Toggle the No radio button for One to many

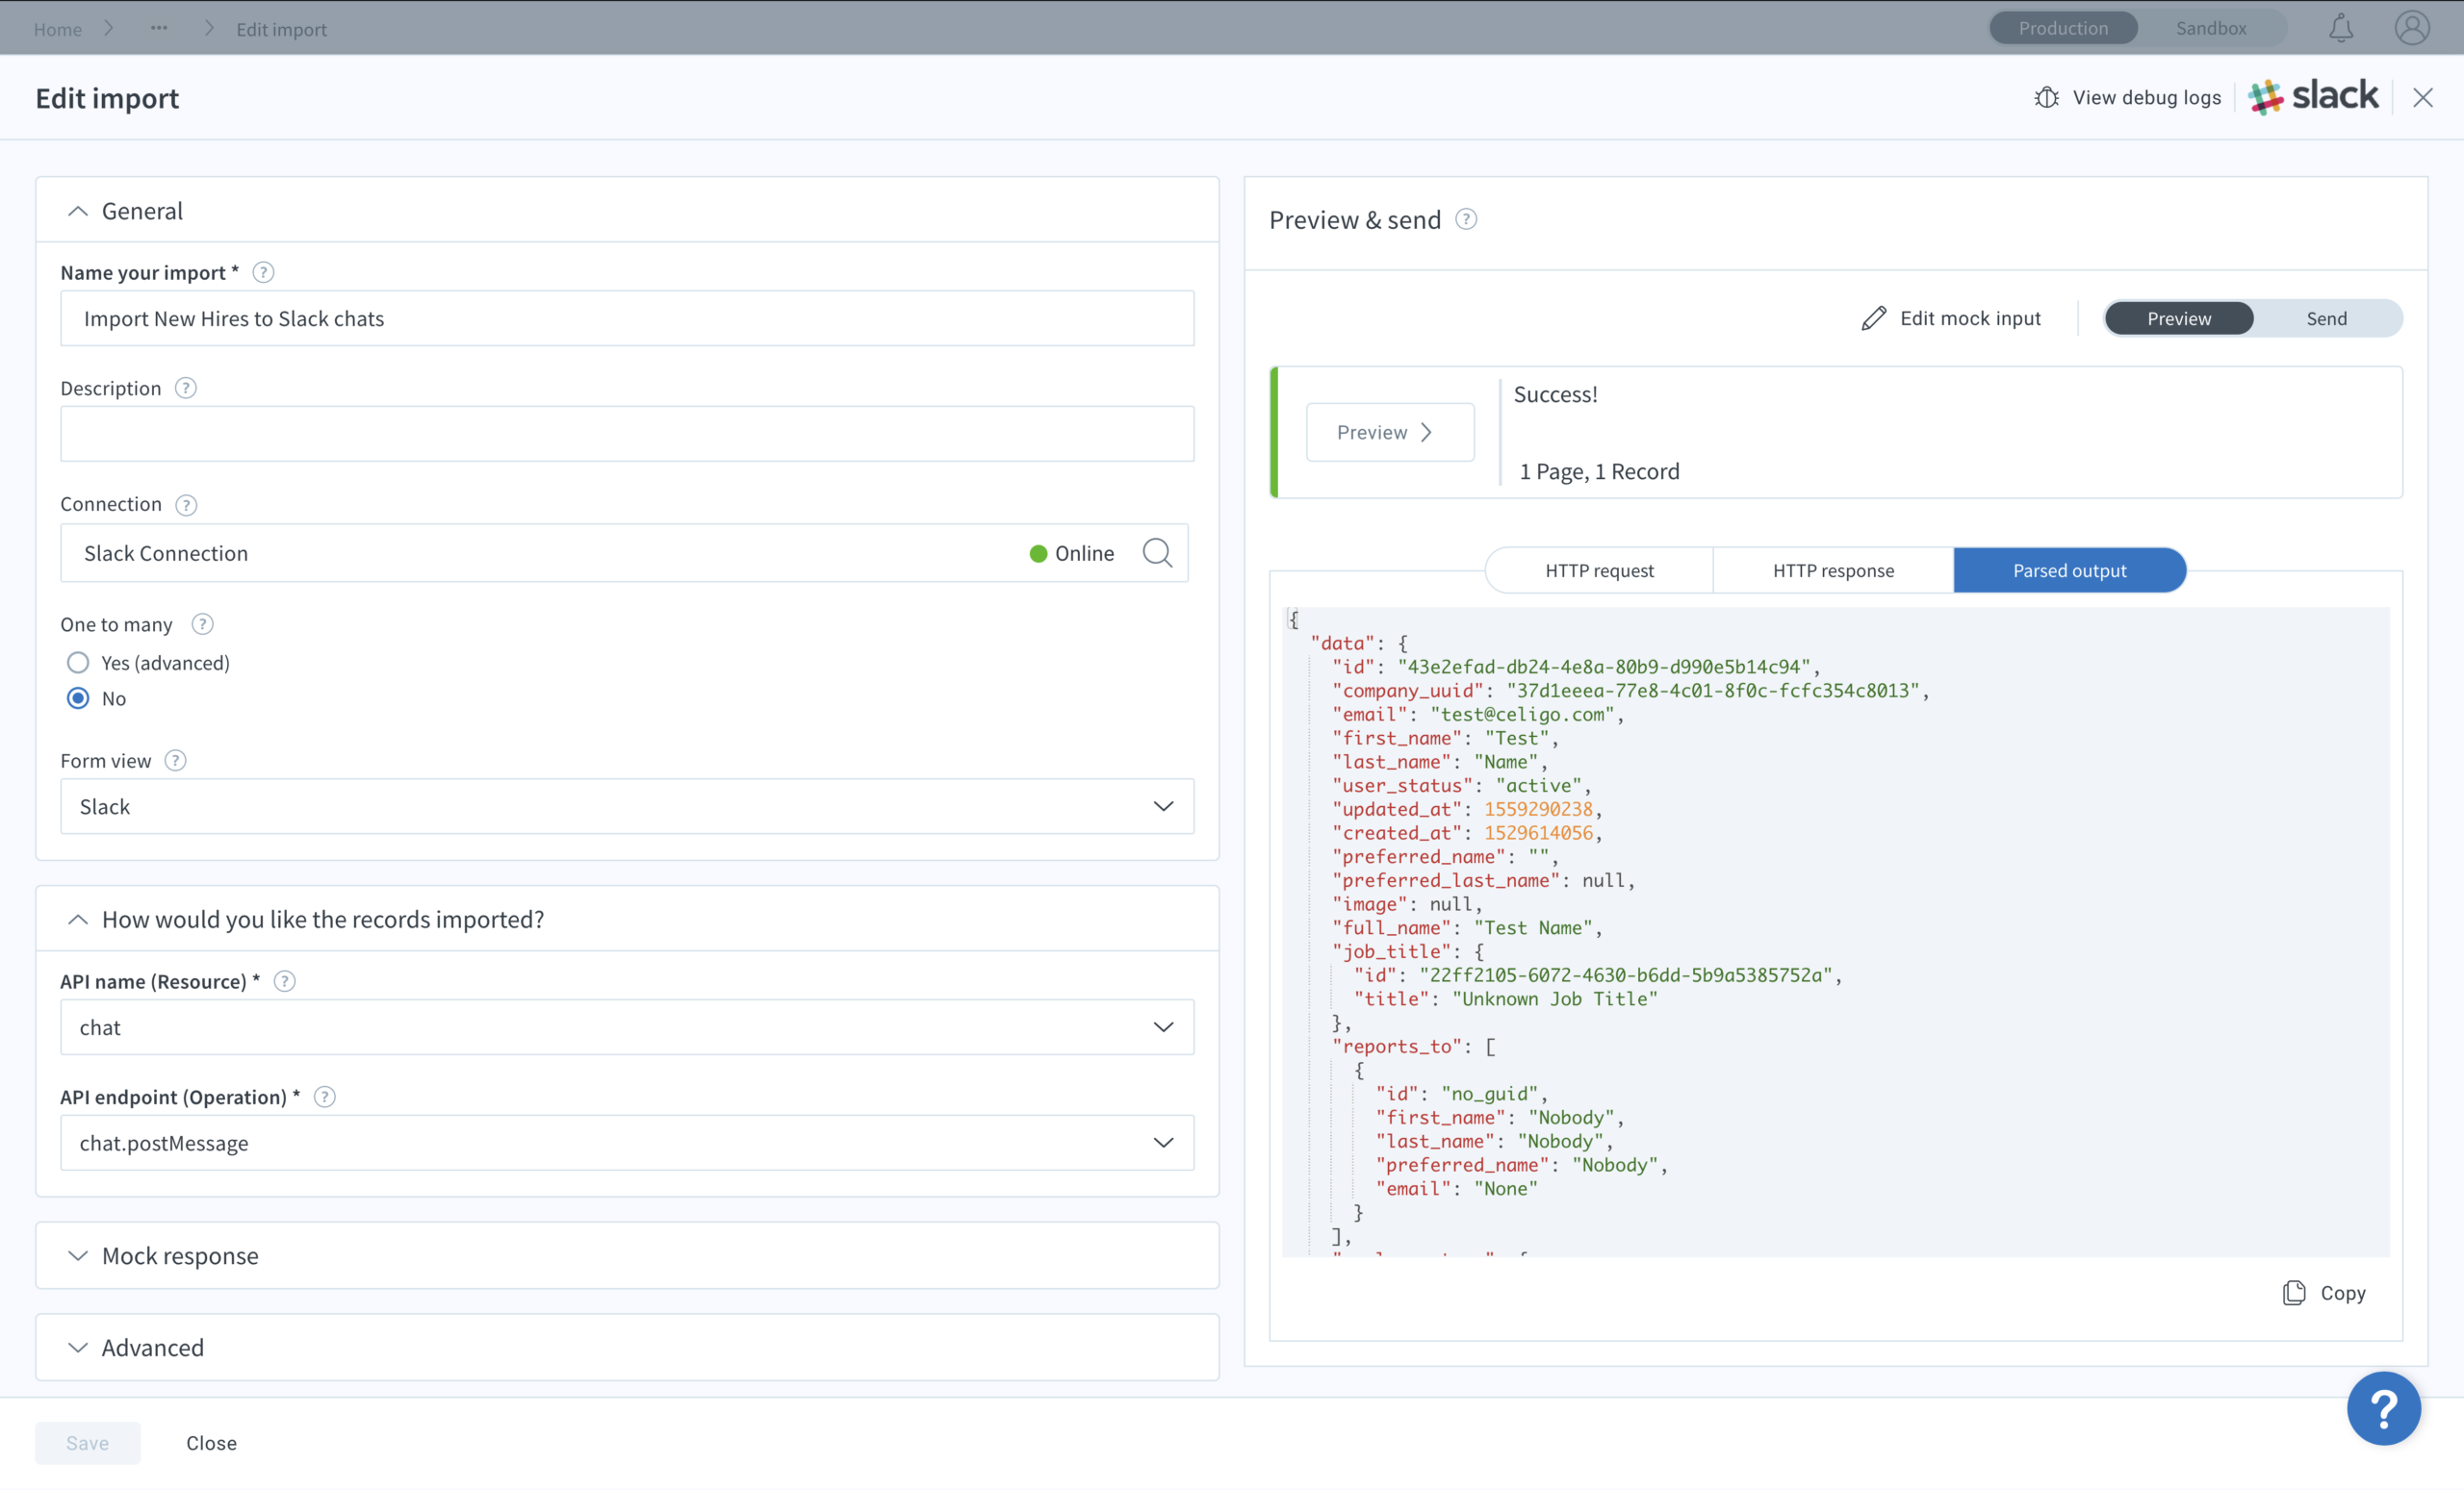(x=77, y=698)
